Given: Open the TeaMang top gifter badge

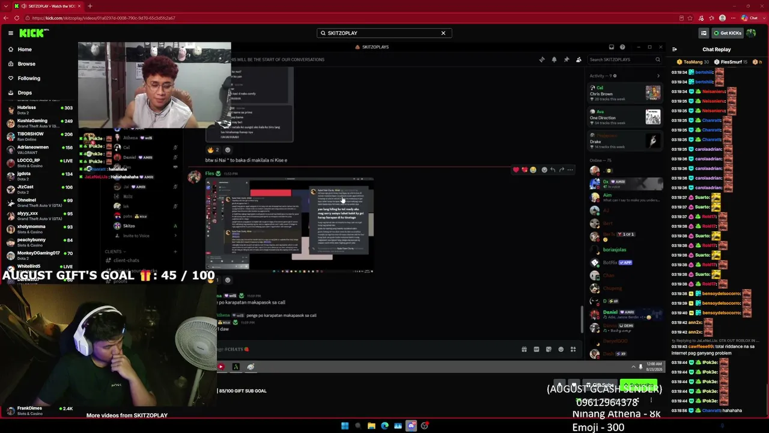Looking at the screenshot, I should (692, 62).
